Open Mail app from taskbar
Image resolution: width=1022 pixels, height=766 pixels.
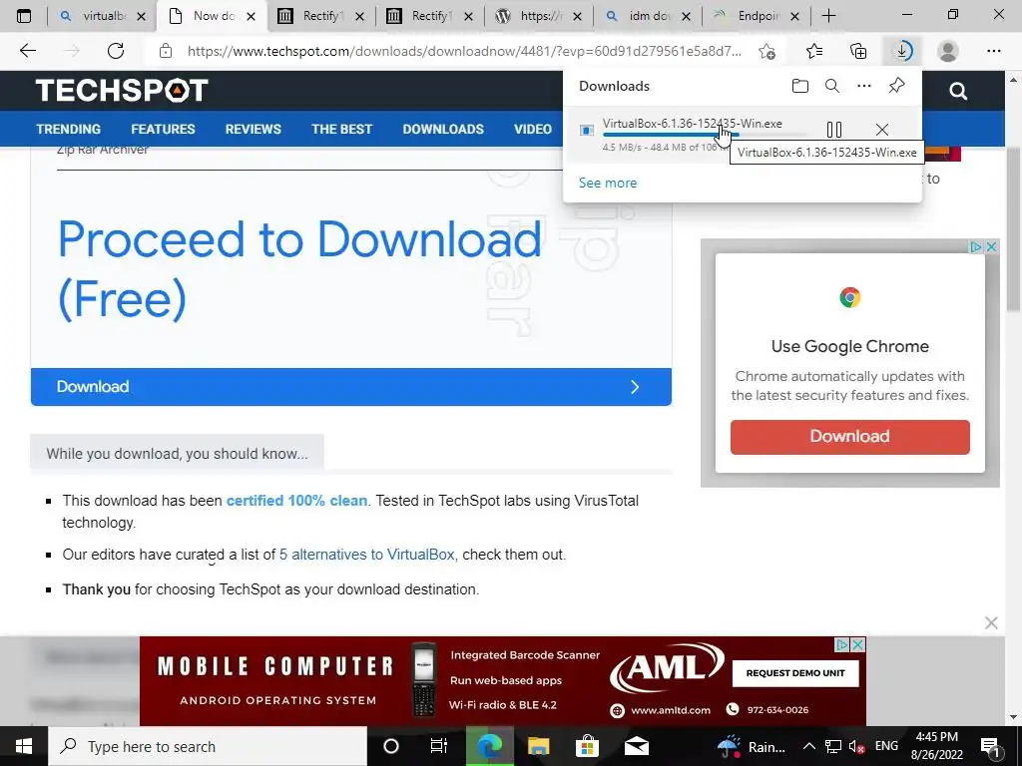(x=636, y=746)
